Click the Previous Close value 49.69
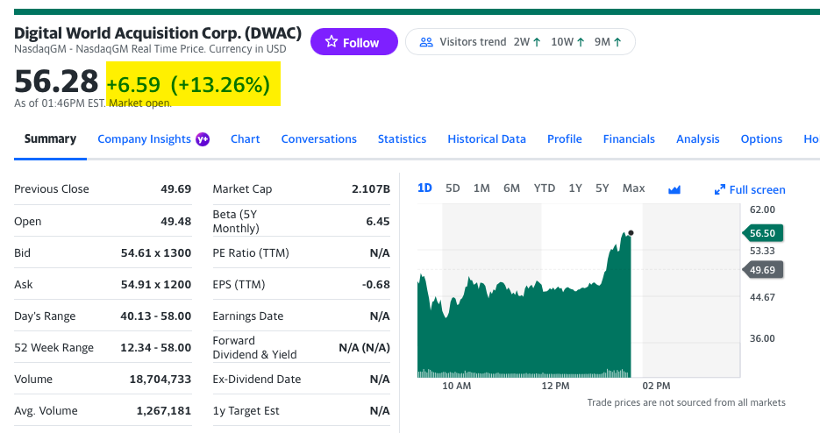 [175, 188]
